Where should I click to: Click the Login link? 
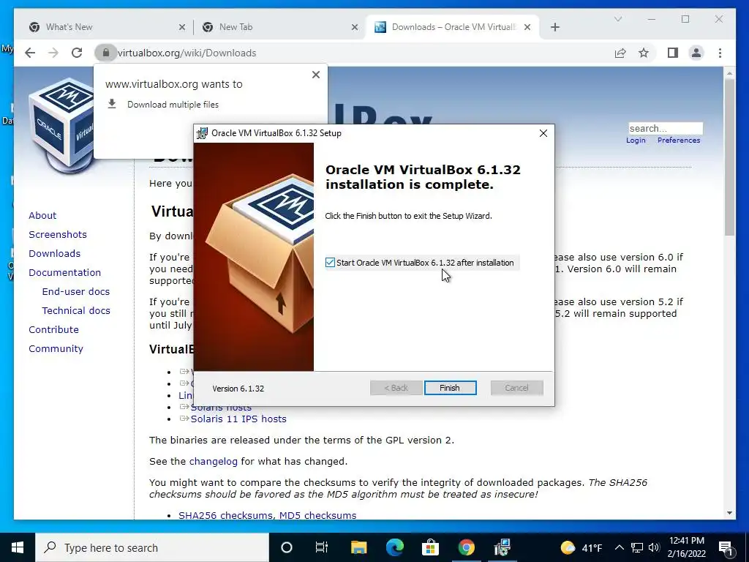pos(636,140)
